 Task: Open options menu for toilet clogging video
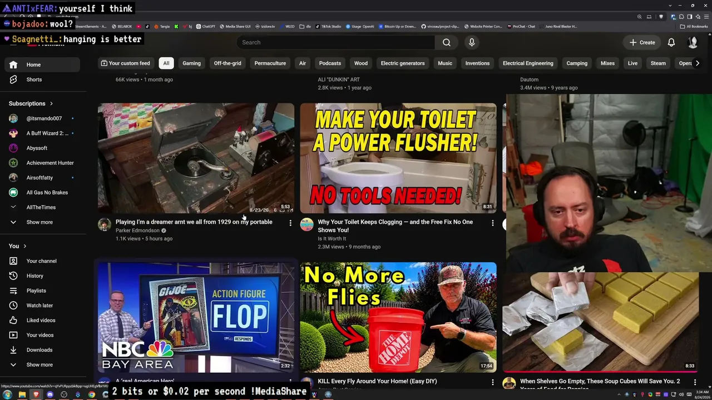coord(492,223)
